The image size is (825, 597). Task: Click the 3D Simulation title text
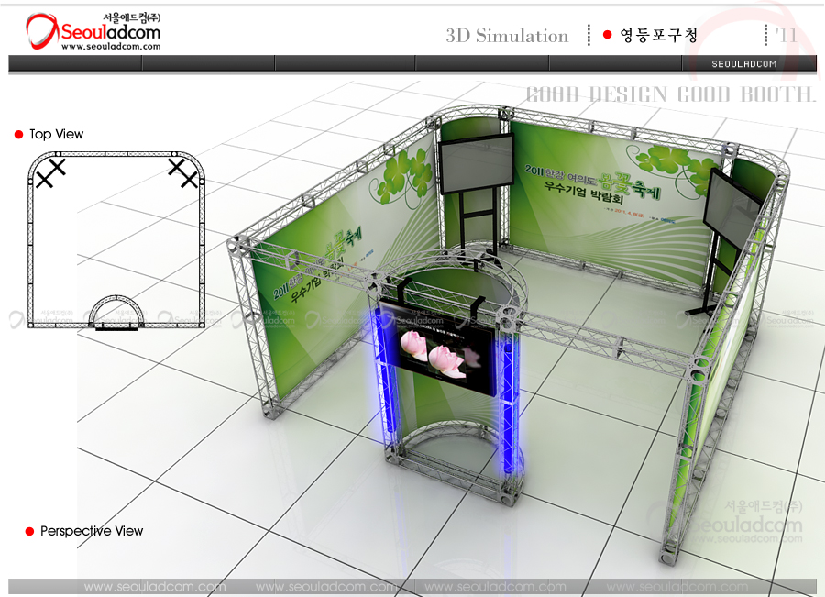coord(507,36)
